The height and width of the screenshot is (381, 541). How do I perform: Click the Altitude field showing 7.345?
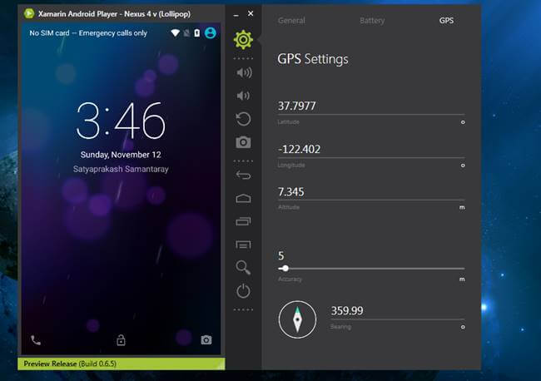coord(371,191)
